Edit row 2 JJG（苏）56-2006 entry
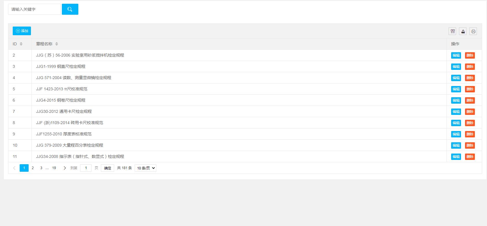487x226 pixels. 456,55
